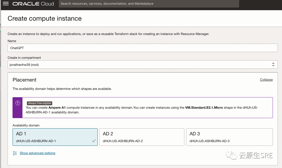Click the availability domain helper sentence
282x168 pixels.
pyautogui.click(x=62, y=89)
